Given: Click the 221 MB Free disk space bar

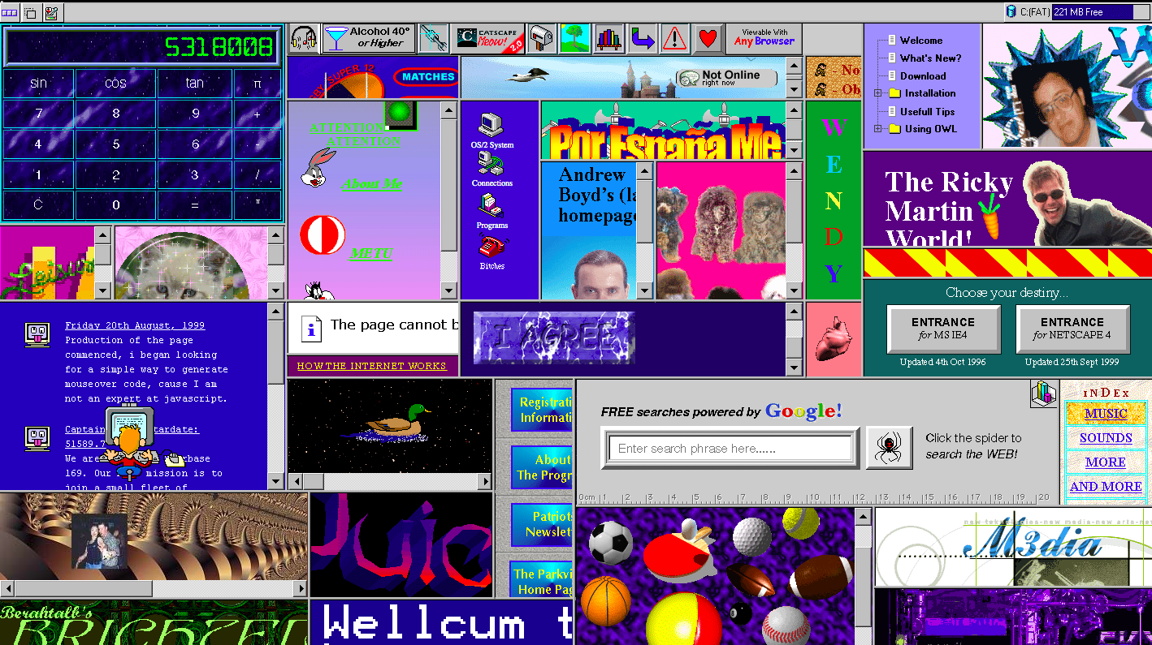Looking at the screenshot, I should tap(1100, 12).
